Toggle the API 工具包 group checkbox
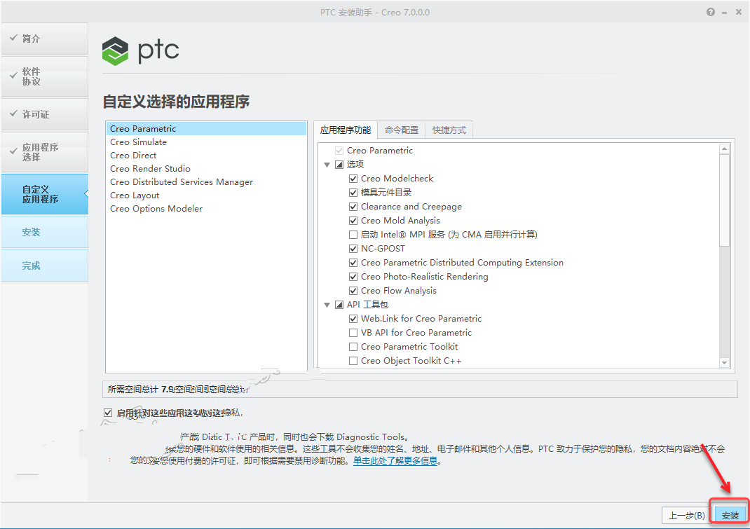Screen dimensions: 750x529 click(x=339, y=305)
